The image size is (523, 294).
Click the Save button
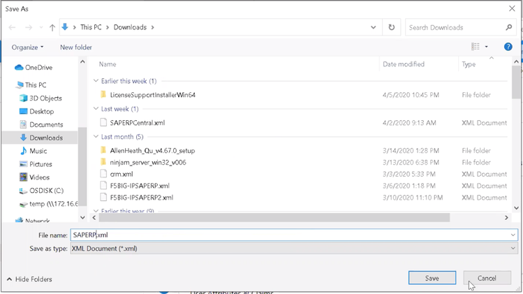click(432, 278)
